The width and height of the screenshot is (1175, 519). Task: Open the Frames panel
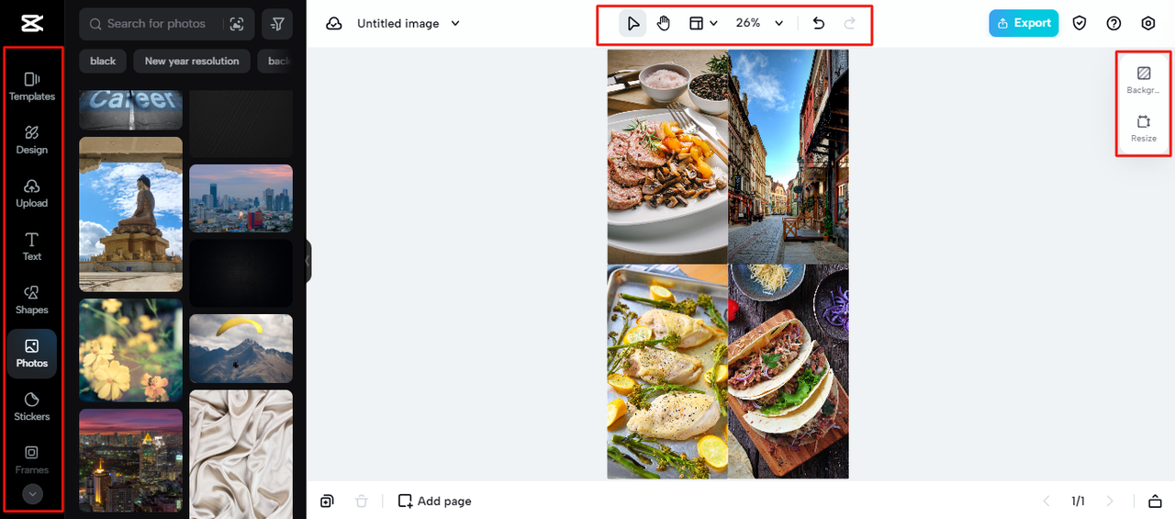coord(32,459)
